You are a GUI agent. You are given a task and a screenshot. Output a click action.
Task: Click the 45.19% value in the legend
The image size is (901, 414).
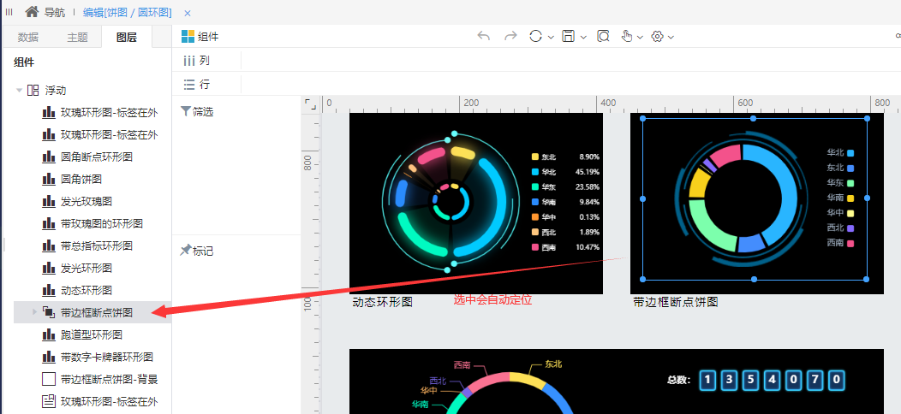click(588, 172)
